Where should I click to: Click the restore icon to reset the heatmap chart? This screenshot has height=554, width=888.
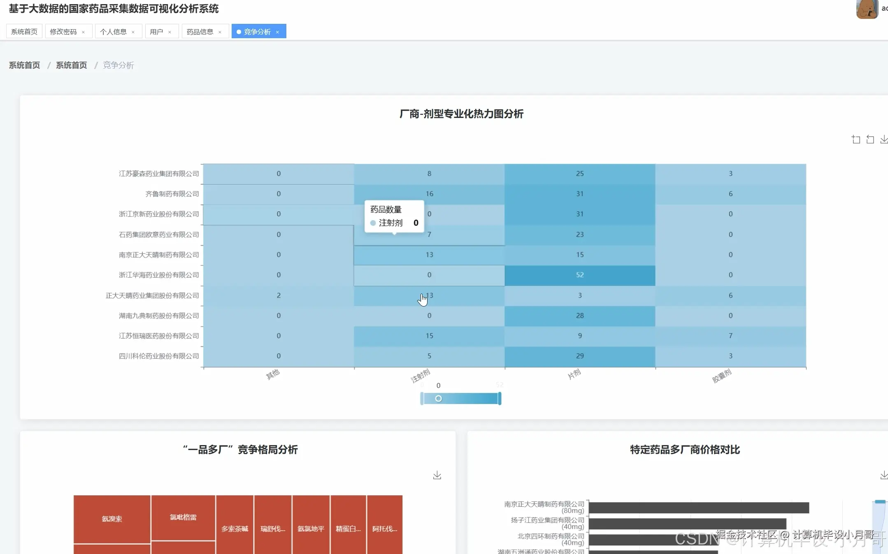tap(870, 139)
